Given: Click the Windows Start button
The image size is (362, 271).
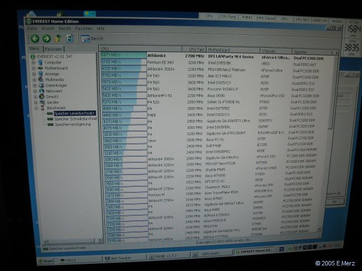Looking at the screenshot, I should 46,261.
